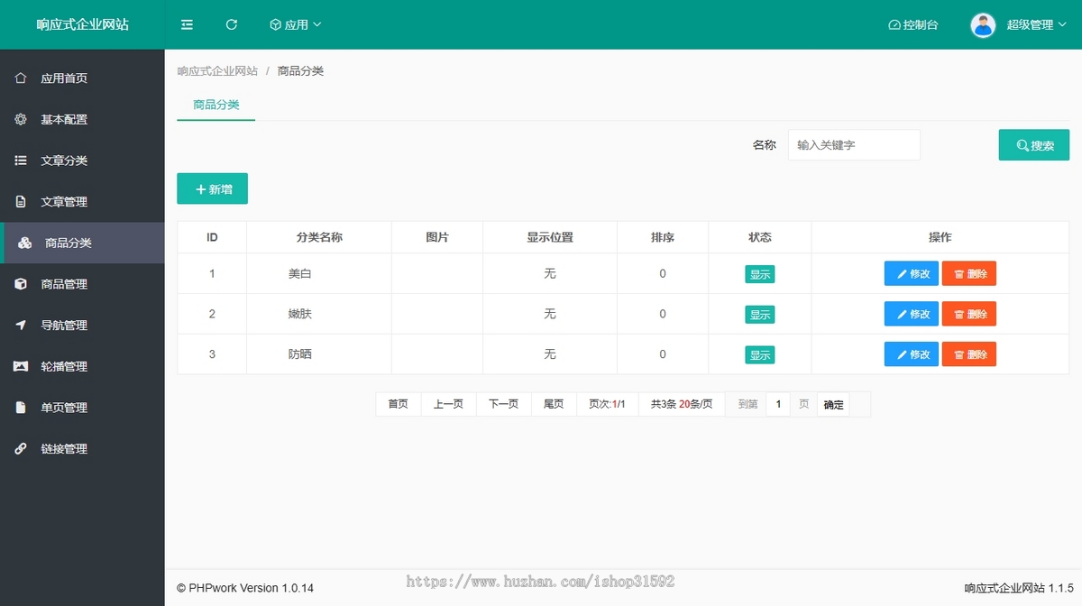Click the refresh icon in top bar

point(232,25)
